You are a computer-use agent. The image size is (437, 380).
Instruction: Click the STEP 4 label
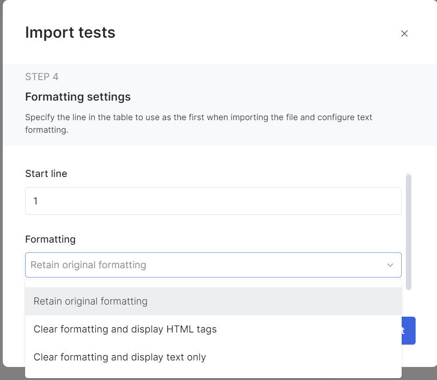42,77
